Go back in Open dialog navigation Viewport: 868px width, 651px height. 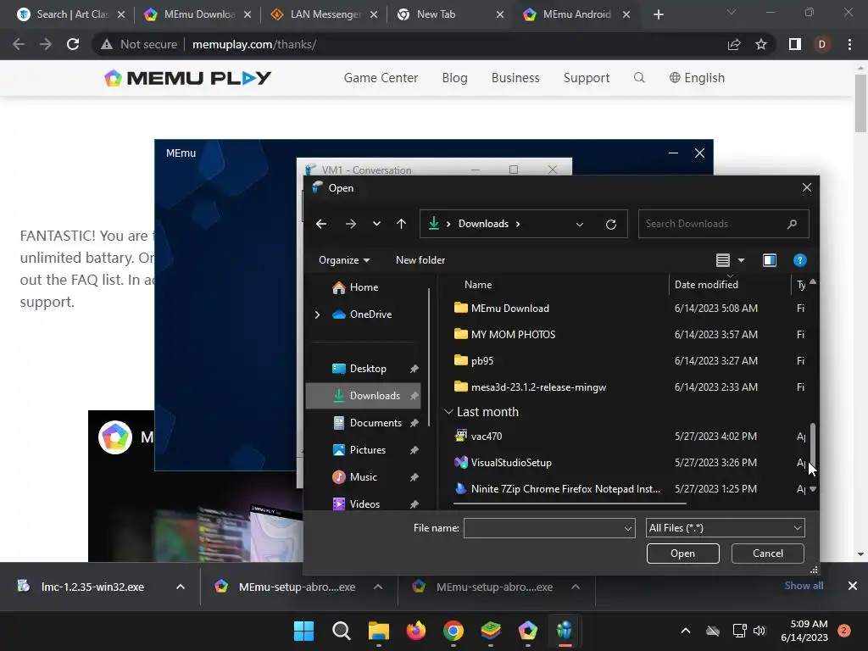click(x=321, y=224)
